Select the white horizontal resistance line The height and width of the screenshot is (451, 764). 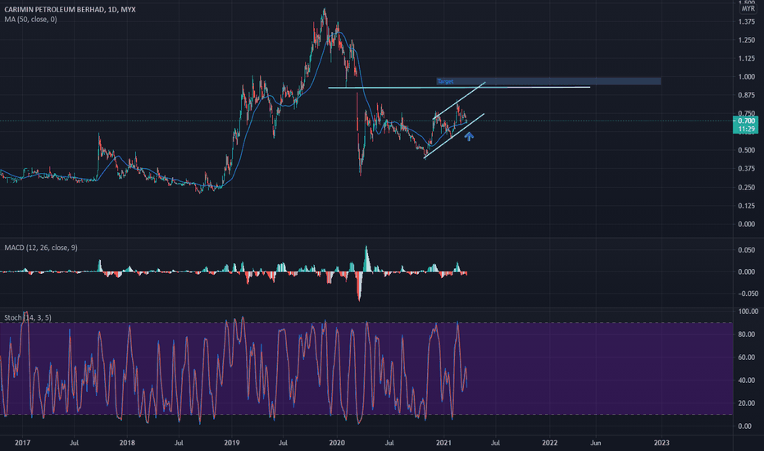459,88
